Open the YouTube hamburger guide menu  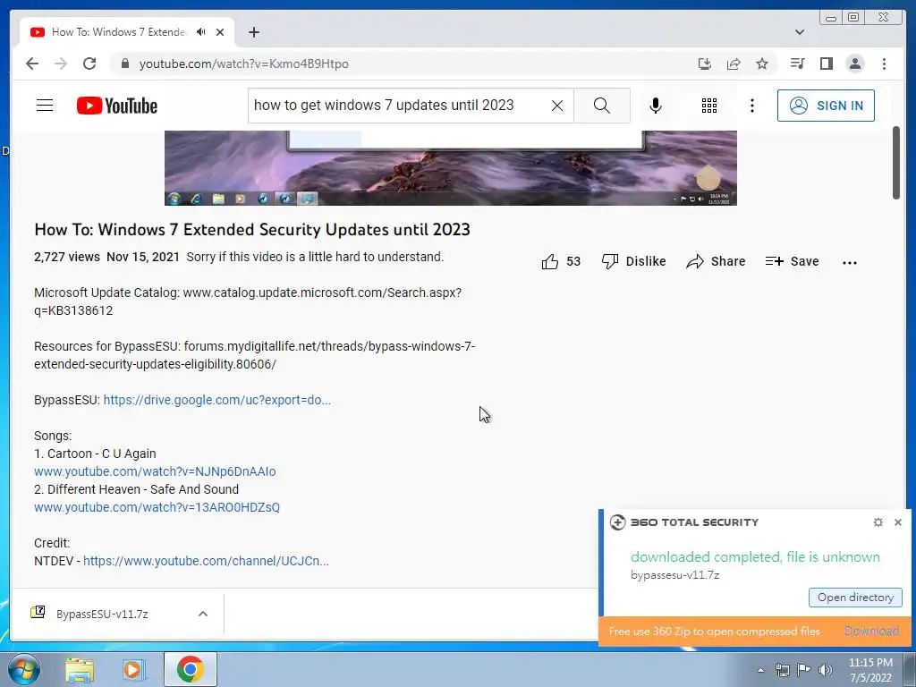pyautogui.click(x=45, y=106)
